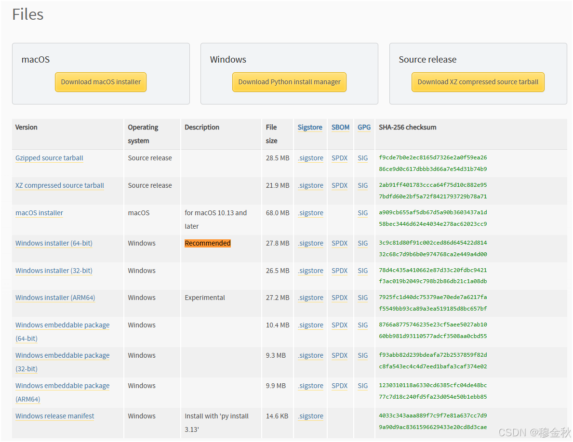Image resolution: width=573 pixels, height=442 pixels.
Task: Open the Sigstore column header link
Action: tap(310, 128)
